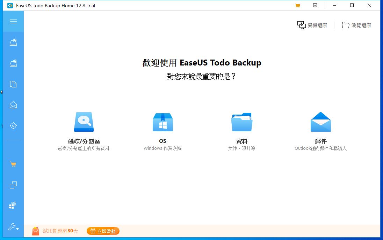The width and height of the screenshot is (383, 240).
Task: Click the 磁碟/分割區 heading text
Action: [x=84, y=141]
